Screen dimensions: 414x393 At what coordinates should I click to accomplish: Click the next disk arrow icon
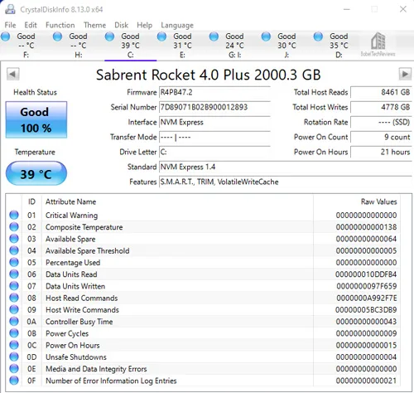[x=405, y=74]
